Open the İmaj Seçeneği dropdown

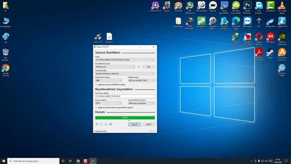point(125,74)
